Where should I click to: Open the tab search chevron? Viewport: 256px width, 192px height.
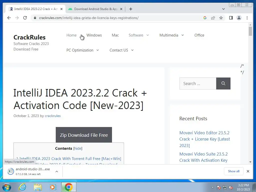click(223, 9)
